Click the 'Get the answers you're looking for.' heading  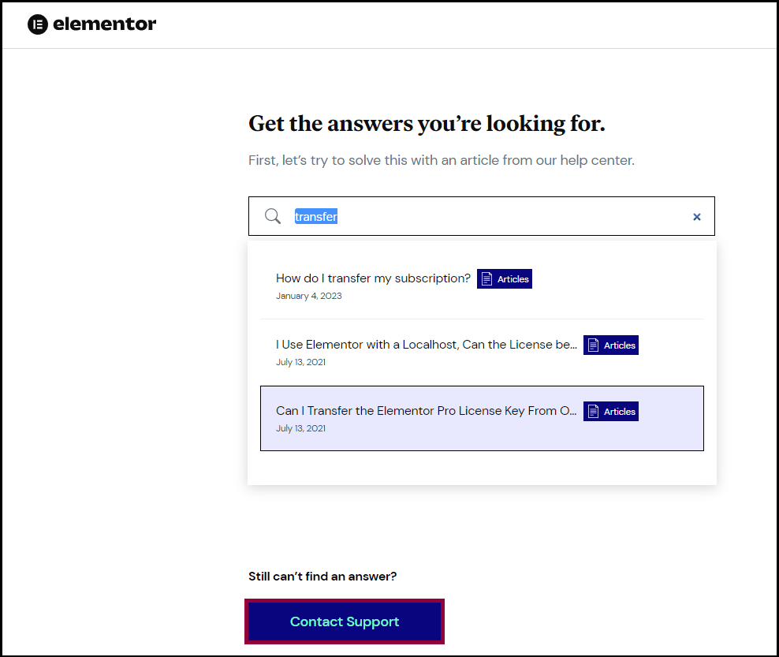[x=427, y=124]
